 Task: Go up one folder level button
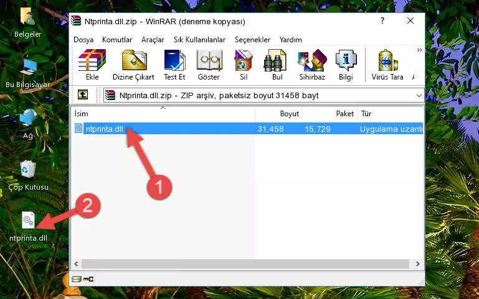(83, 94)
